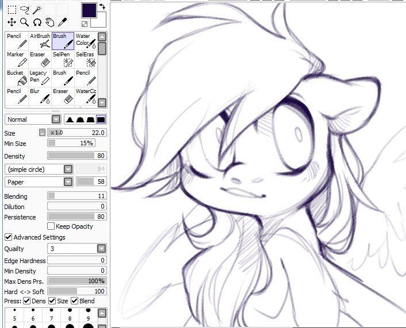
Task: Click tool list scrollbar up arrow
Action: click(102, 36)
